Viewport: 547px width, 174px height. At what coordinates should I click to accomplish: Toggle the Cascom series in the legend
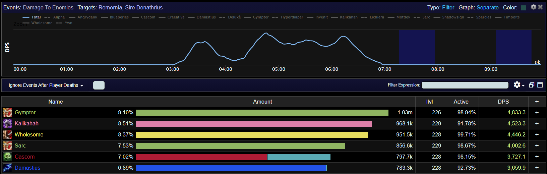point(144,17)
